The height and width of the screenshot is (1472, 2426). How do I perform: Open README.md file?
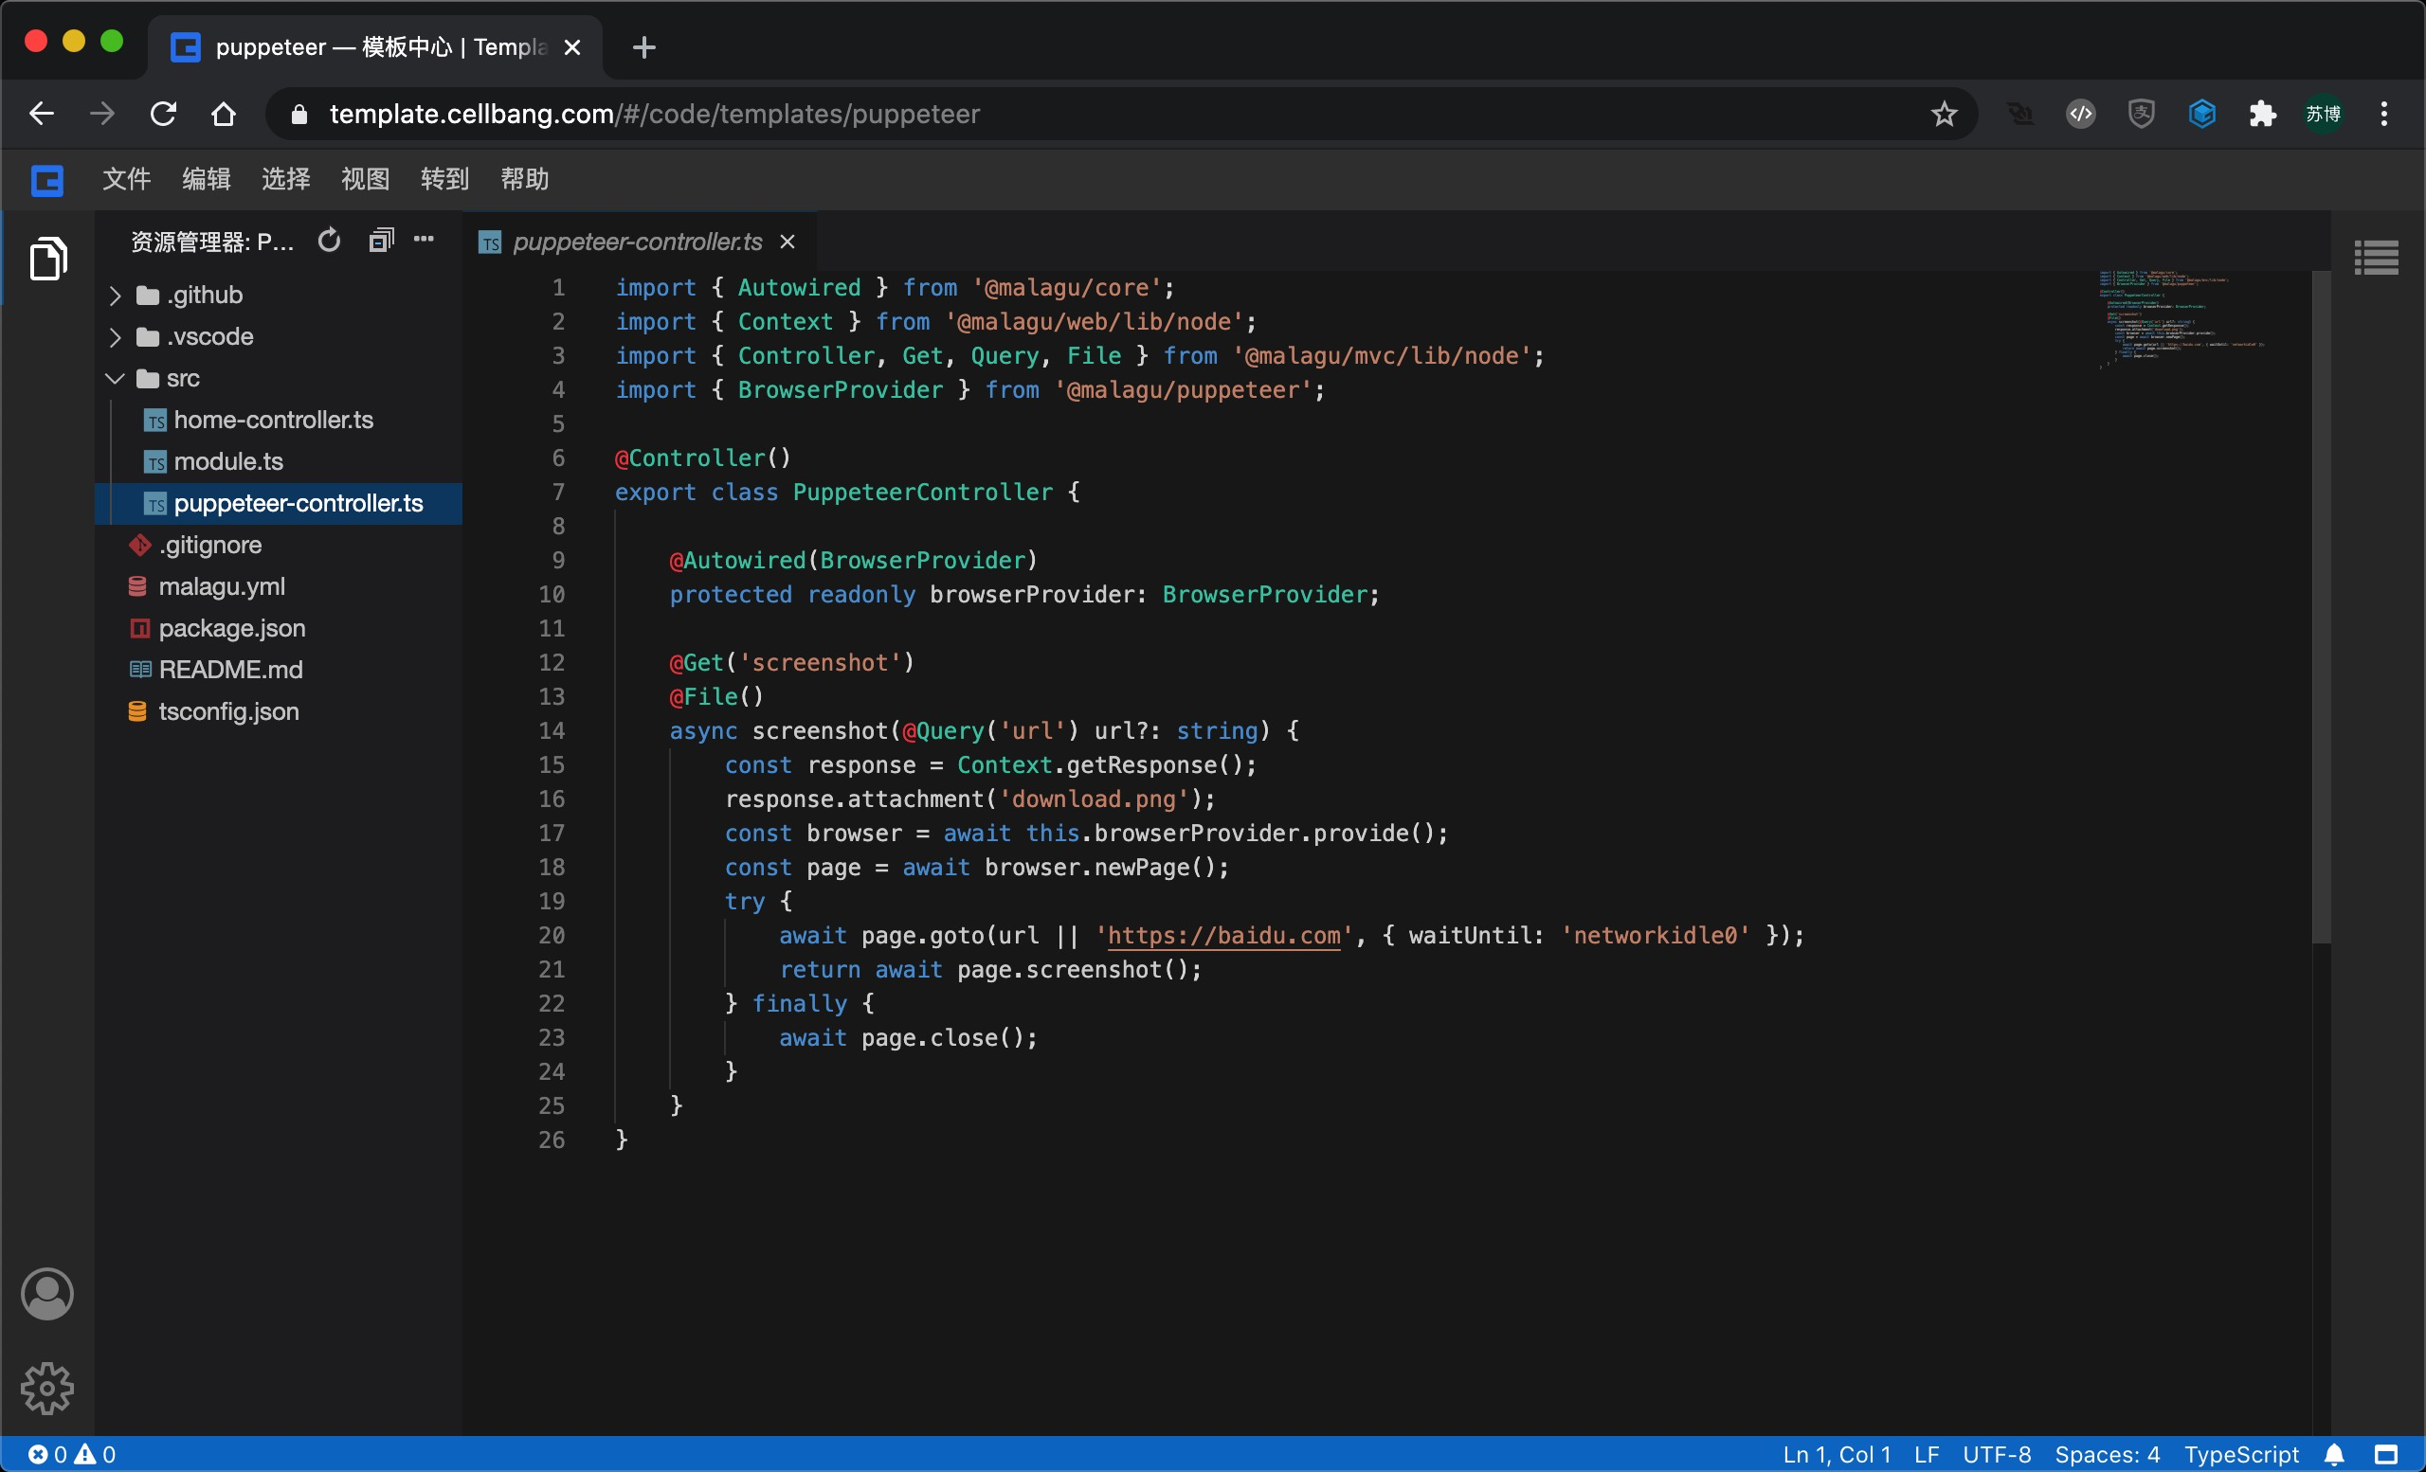pos(278,670)
